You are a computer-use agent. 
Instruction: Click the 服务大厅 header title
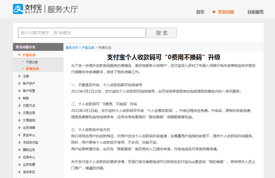tap(63, 9)
